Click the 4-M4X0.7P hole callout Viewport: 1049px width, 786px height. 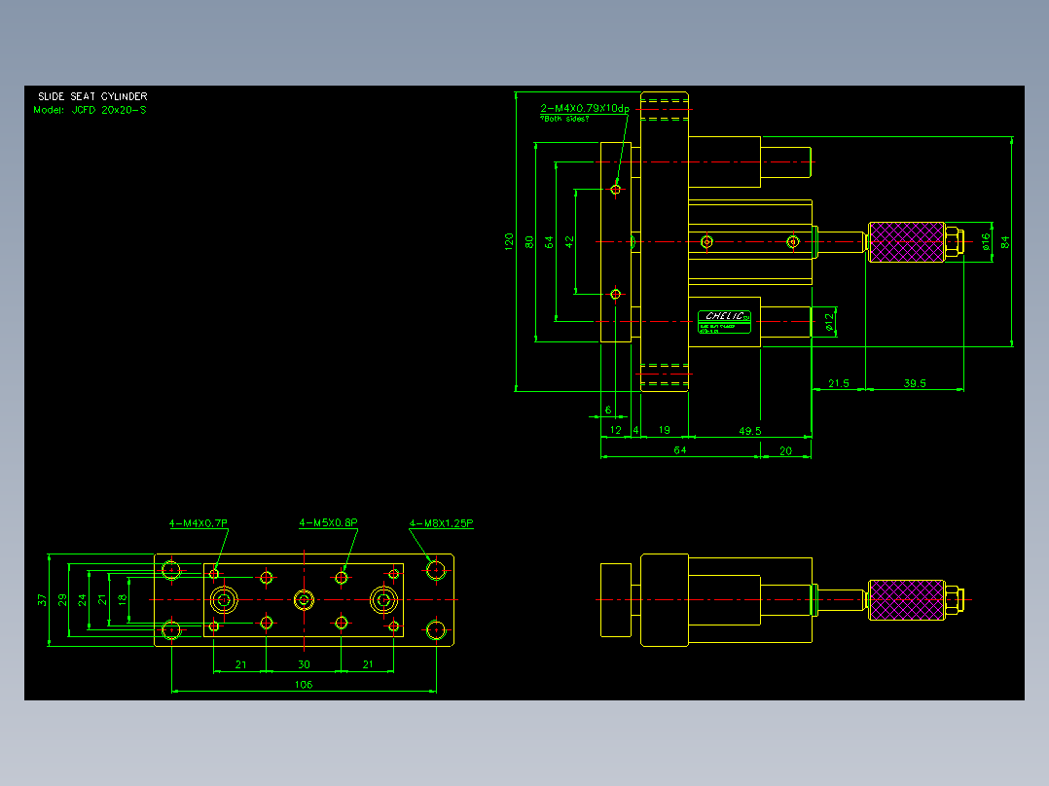[x=199, y=523]
